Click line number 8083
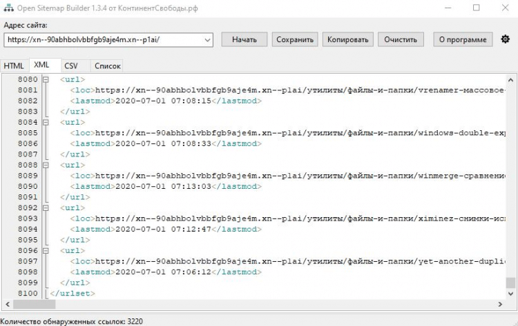This screenshot has height=326, width=518. pyautogui.click(x=28, y=112)
